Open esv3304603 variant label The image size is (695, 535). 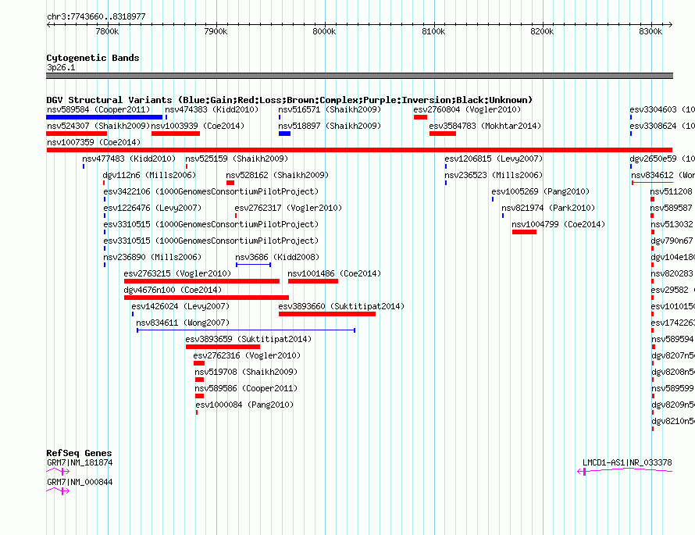point(662,109)
